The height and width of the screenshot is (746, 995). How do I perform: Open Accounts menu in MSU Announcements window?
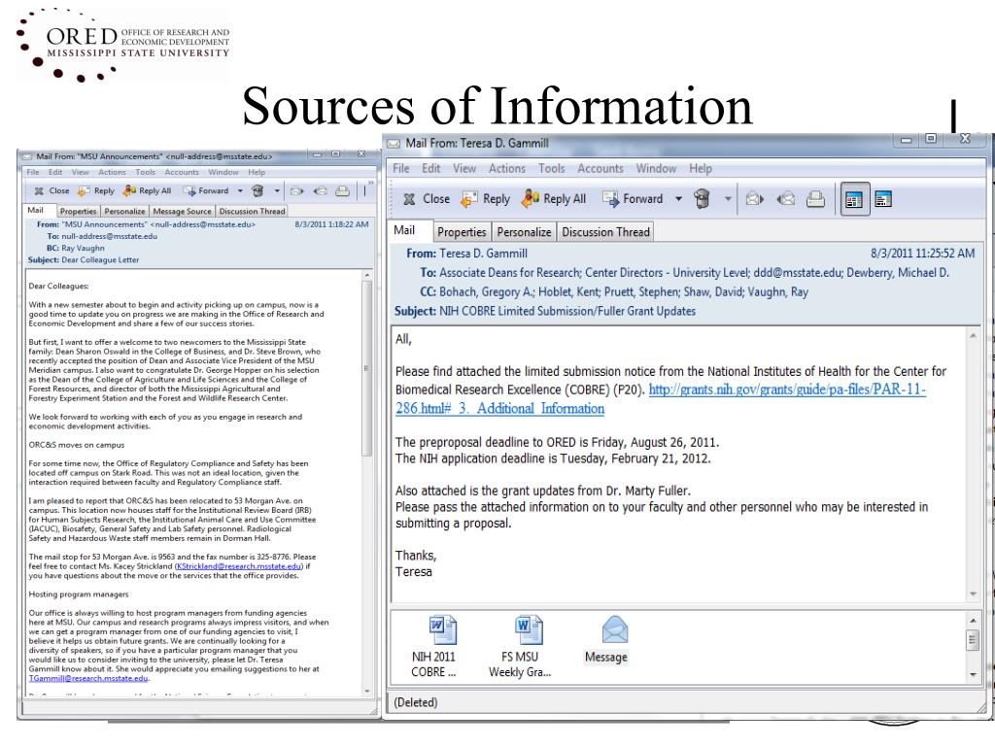point(182,173)
